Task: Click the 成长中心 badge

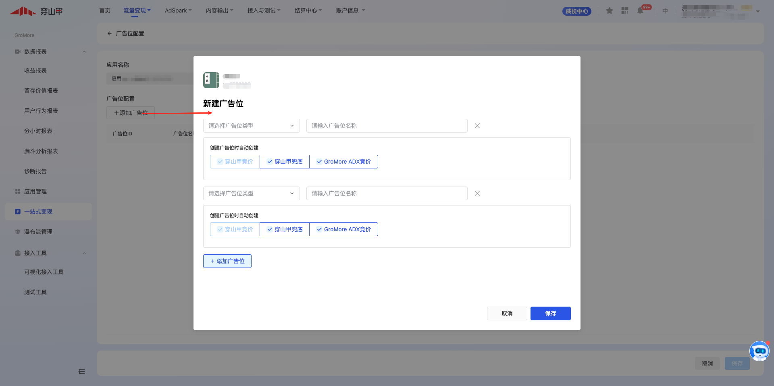Action: [576, 11]
